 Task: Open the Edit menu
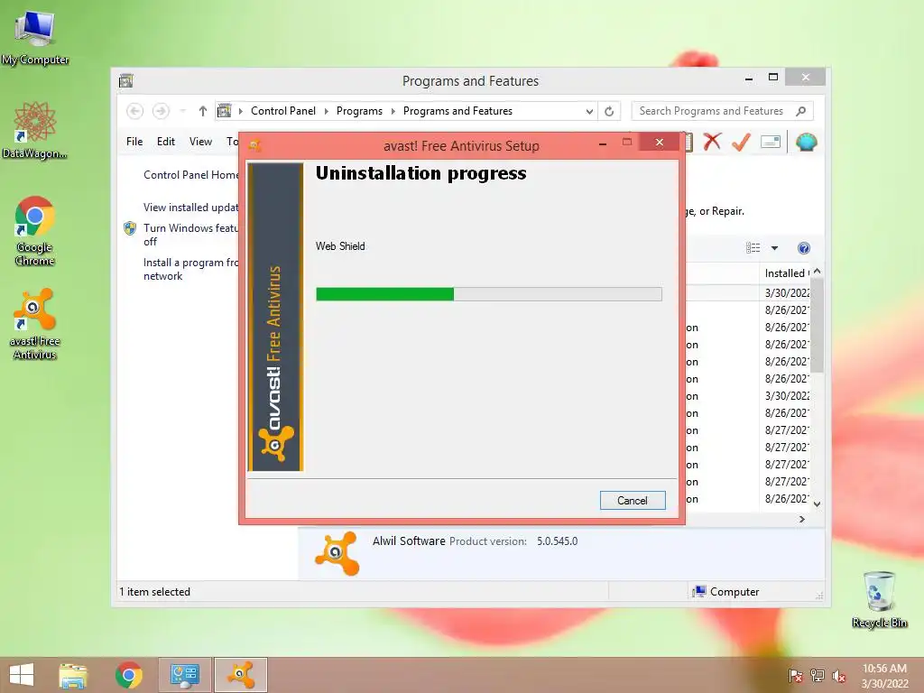(x=166, y=142)
